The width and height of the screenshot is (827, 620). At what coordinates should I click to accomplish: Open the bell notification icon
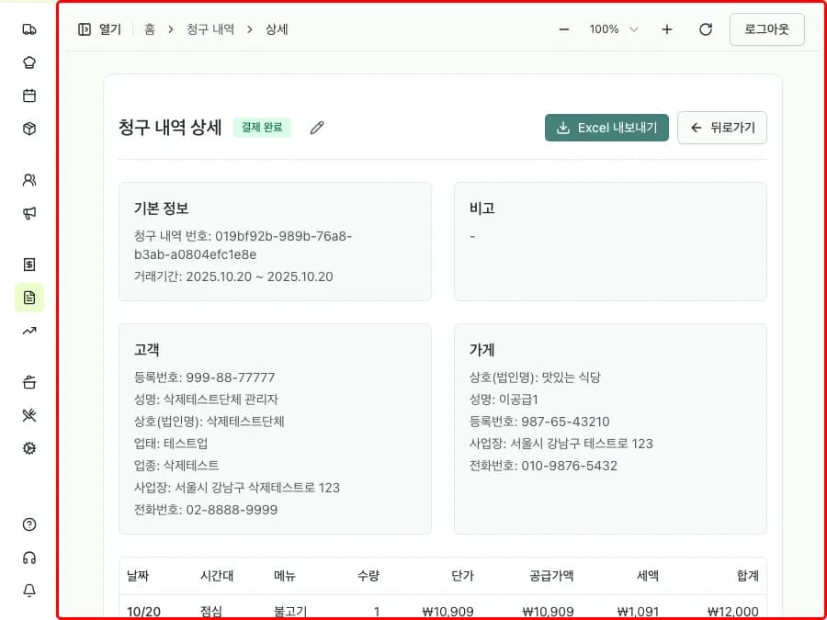click(28, 590)
